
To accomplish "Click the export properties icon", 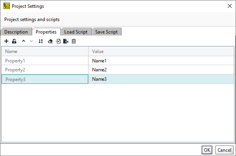I will 65,41.
